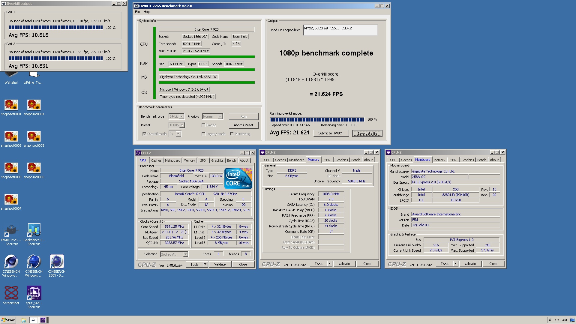Select snaphsot0003 image file icon

[11, 170]
